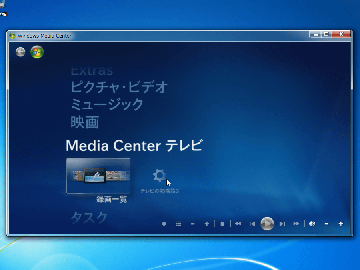Click channel down minus button
The image size is (360, 270).
[193, 224]
